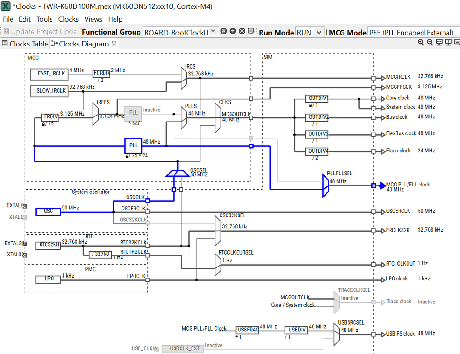Toggle the FRDIV lock icon
Image resolution: width=460 pixels, height=354 pixels.
click(43, 124)
